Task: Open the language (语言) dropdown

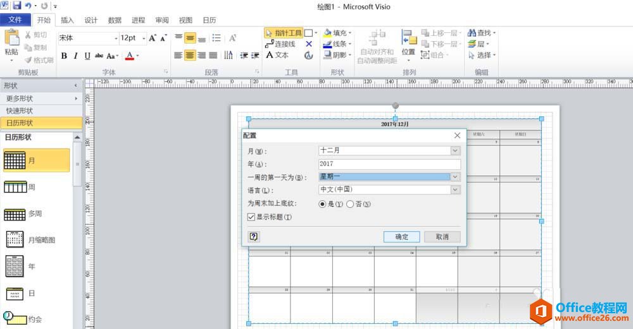Action: [x=455, y=189]
